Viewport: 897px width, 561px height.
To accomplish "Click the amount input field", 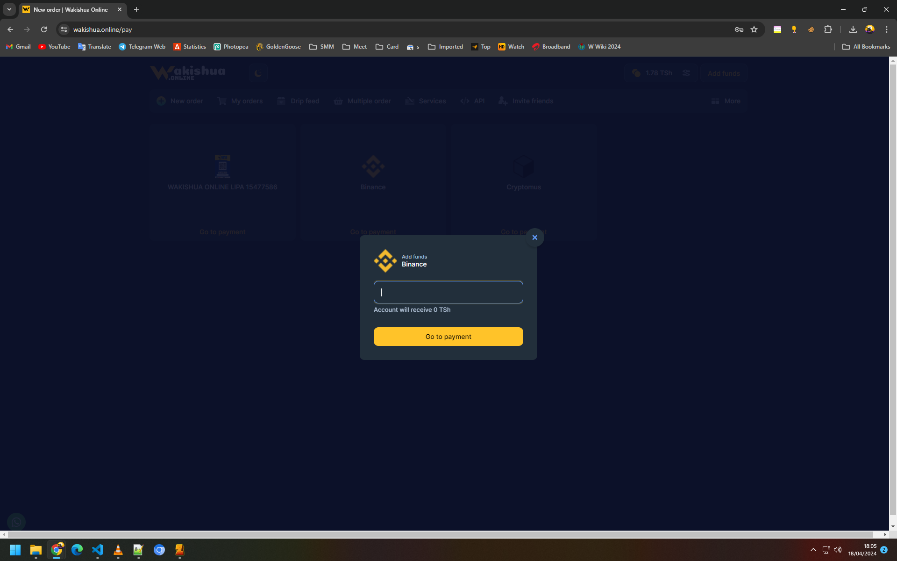I will 448,292.
